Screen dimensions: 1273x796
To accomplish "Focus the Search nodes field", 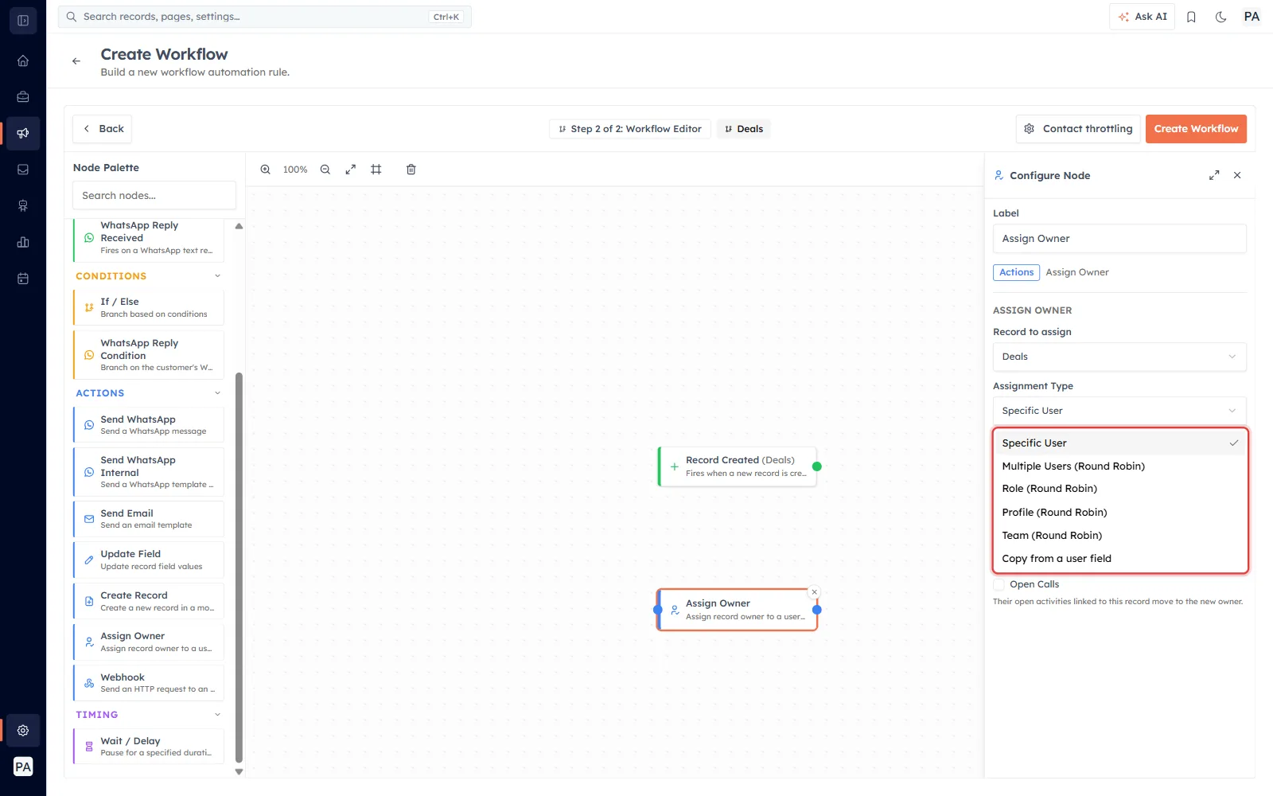I will 154,196.
